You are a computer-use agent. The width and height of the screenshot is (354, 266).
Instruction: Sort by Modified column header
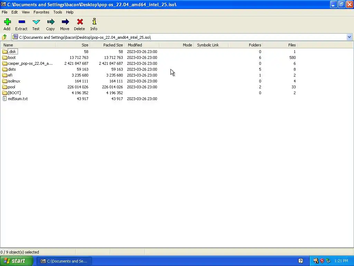(142, 45)
